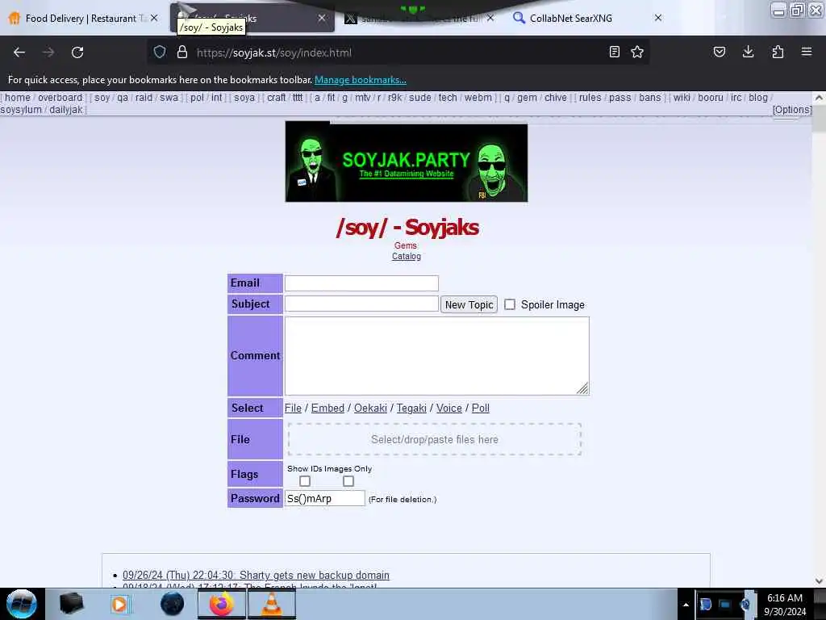
Task: Switch to the X (Twitter) tab
Action: [x=419, y=18]
